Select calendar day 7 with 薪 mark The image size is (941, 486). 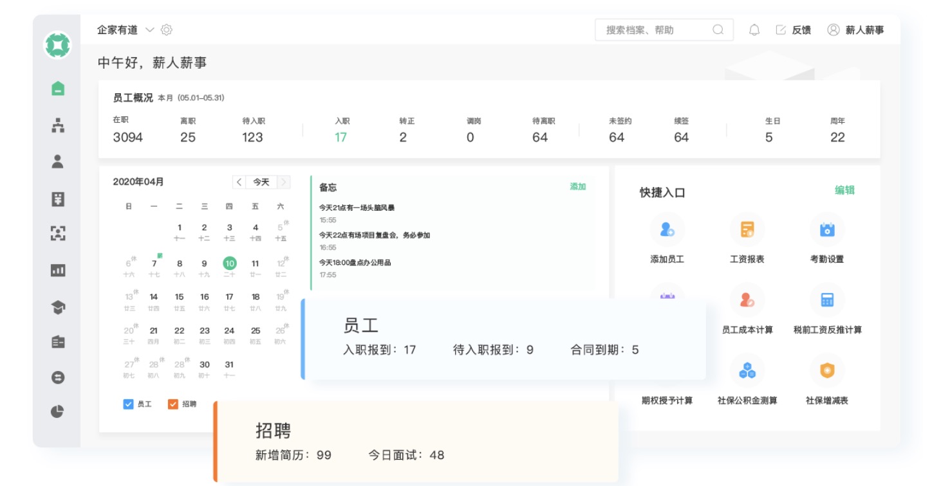coord(154,264)
